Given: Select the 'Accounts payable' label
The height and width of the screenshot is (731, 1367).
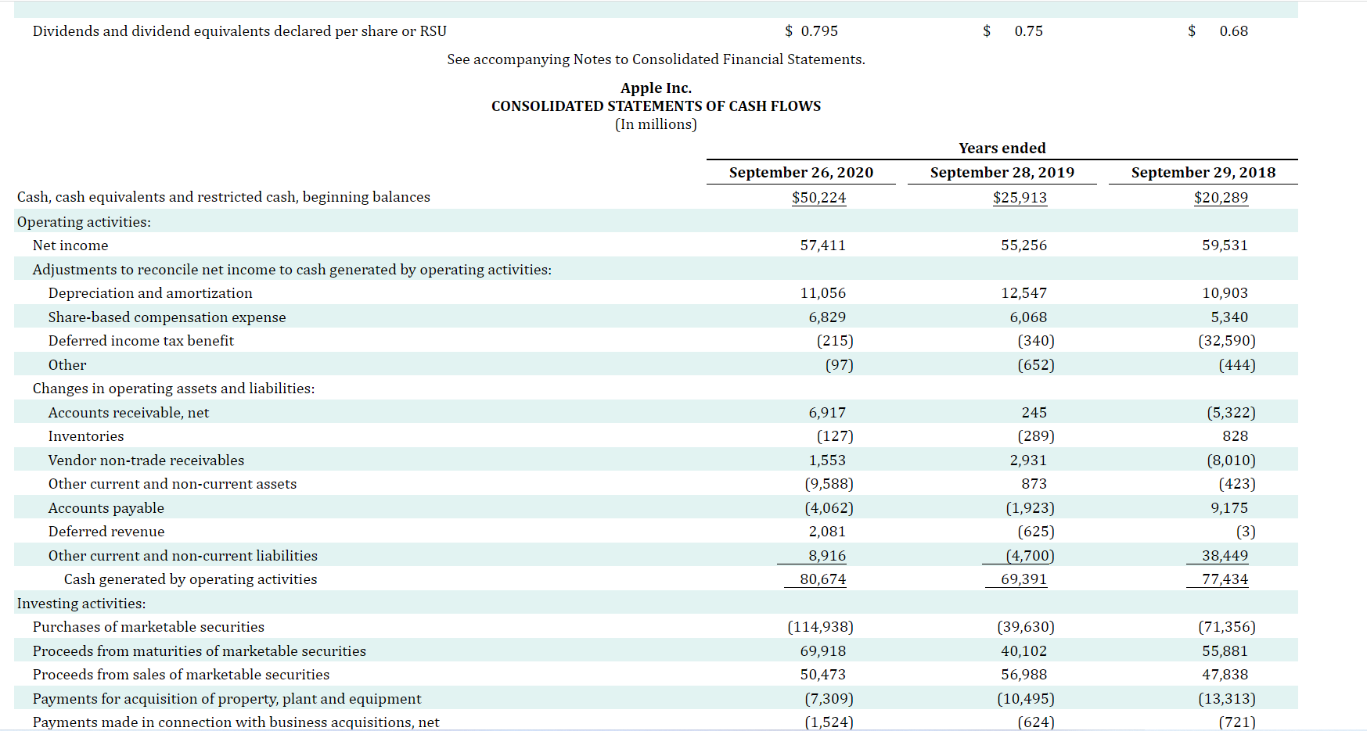Looking at the screenshot, I should point(106,508).
